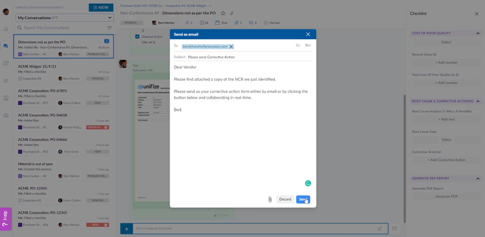The height and width of the screenshot is (237, 485).
Task: Close the Checklist panel
Action: click(x=477, y=14)
